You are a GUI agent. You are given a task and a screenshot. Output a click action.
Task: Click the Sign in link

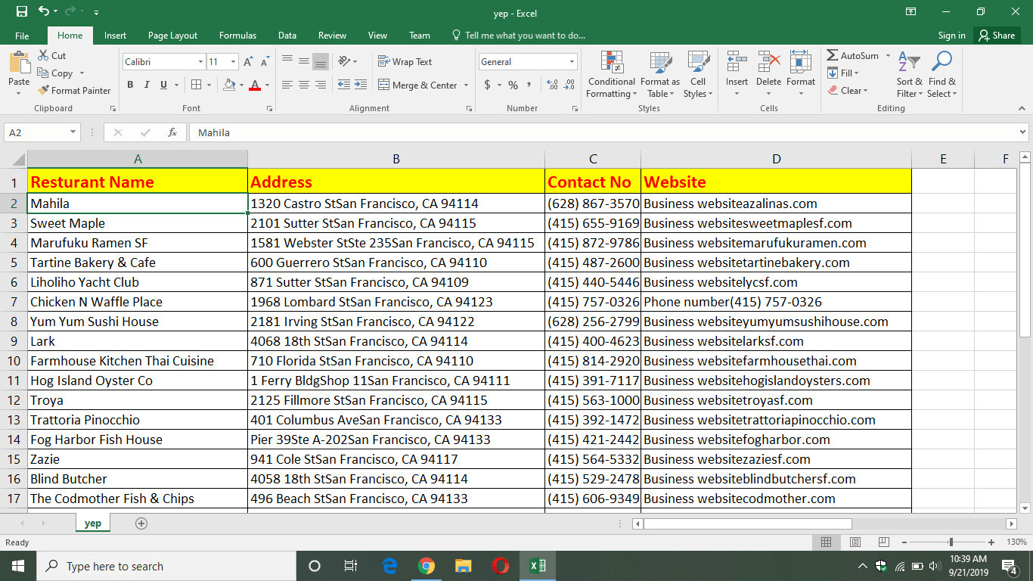pos(951,36)
